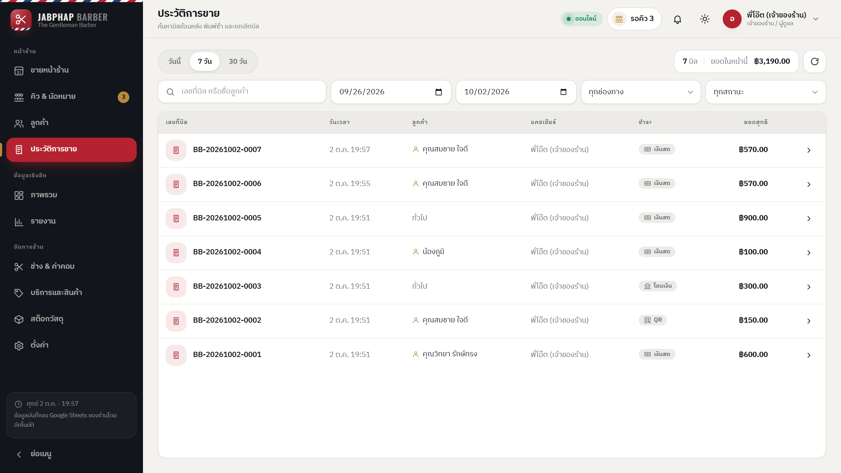The height and width of the screenshot is (473, 841).
Task: Open customer น้องภูมิ link
Action: [x=429, y=252]
